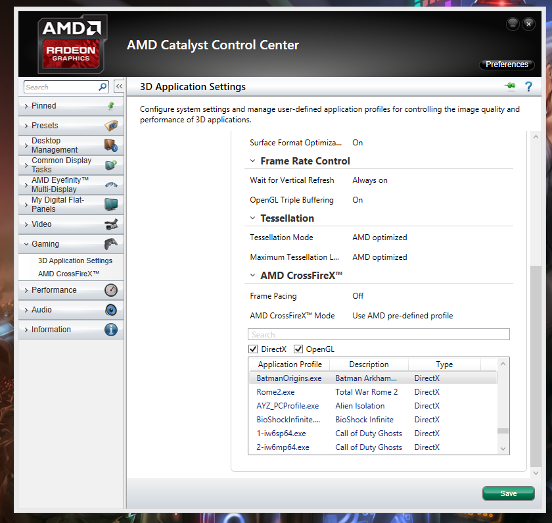Toggle the DirectX checkbox
Viewport: 552px width, 523px height.
click(x=253, y=349)
